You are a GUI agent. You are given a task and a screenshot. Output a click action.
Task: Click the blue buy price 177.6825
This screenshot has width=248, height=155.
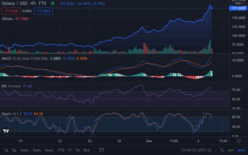43,11
